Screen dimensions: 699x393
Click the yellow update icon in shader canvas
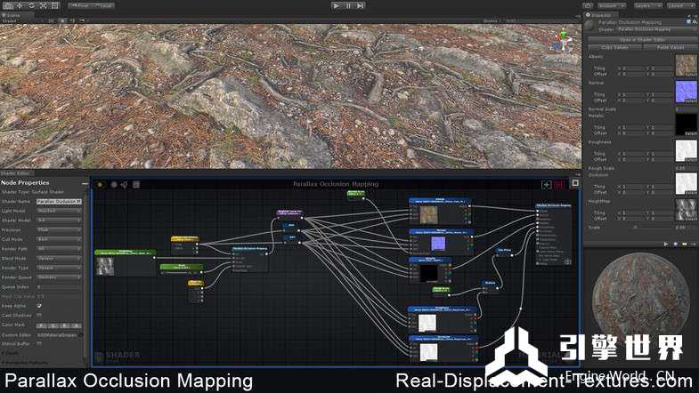tap(101, 185)
